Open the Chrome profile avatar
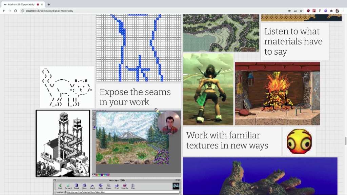Screen dimensions: 347x195 (337, 11)
